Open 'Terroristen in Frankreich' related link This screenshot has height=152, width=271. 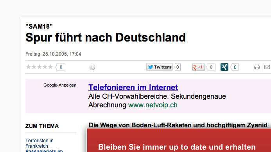[x=39, y=143]
